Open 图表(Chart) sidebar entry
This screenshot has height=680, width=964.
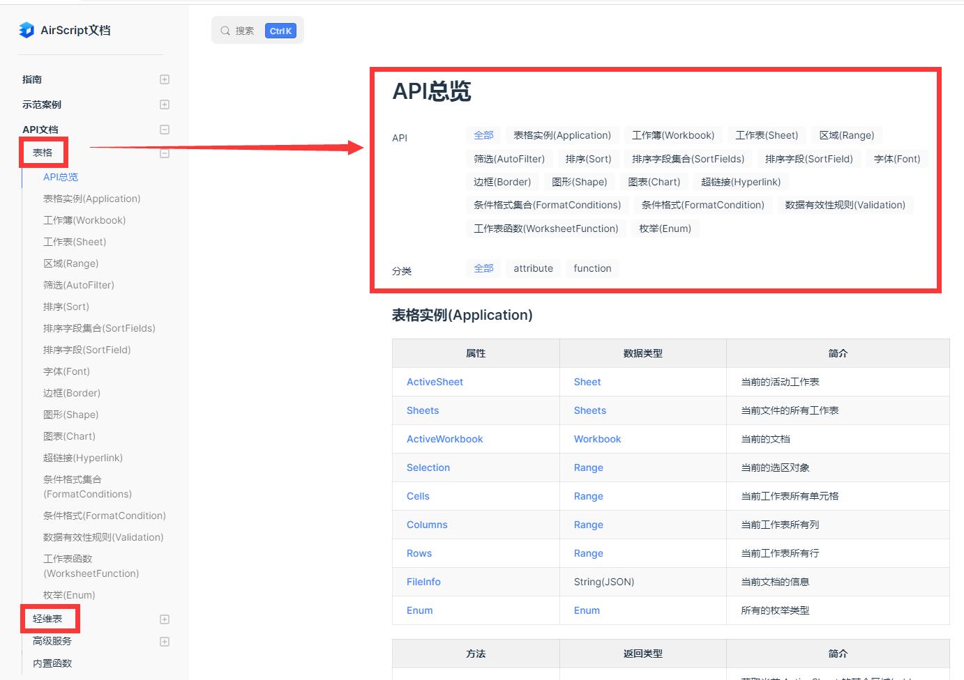(x=69, y=436)
